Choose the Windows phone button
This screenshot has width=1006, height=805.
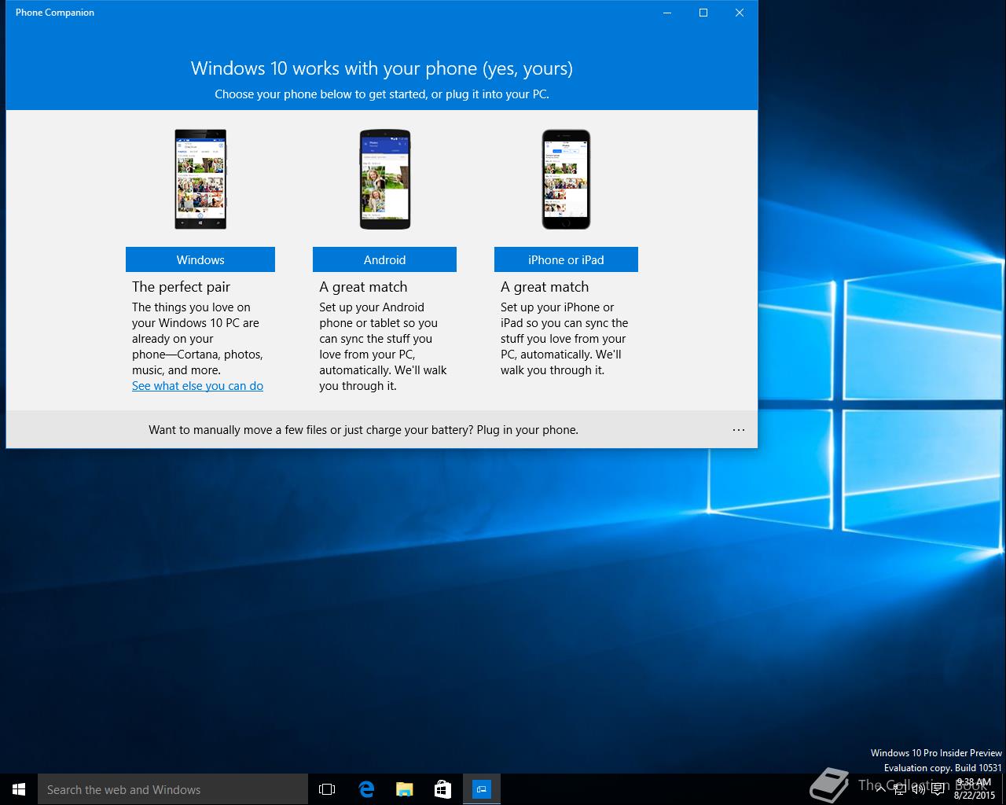200,259
